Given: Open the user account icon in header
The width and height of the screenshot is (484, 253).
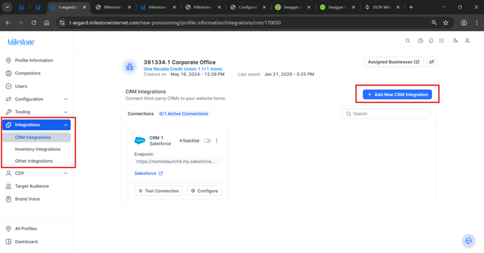Looking at the screenshot, I should click(x=468, y=41).
